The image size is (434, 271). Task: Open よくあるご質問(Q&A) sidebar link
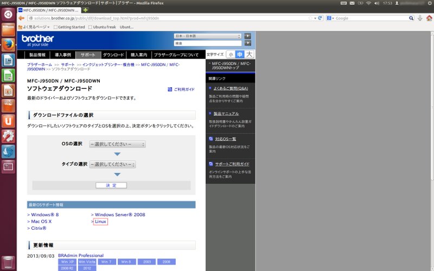coord(231,88)
